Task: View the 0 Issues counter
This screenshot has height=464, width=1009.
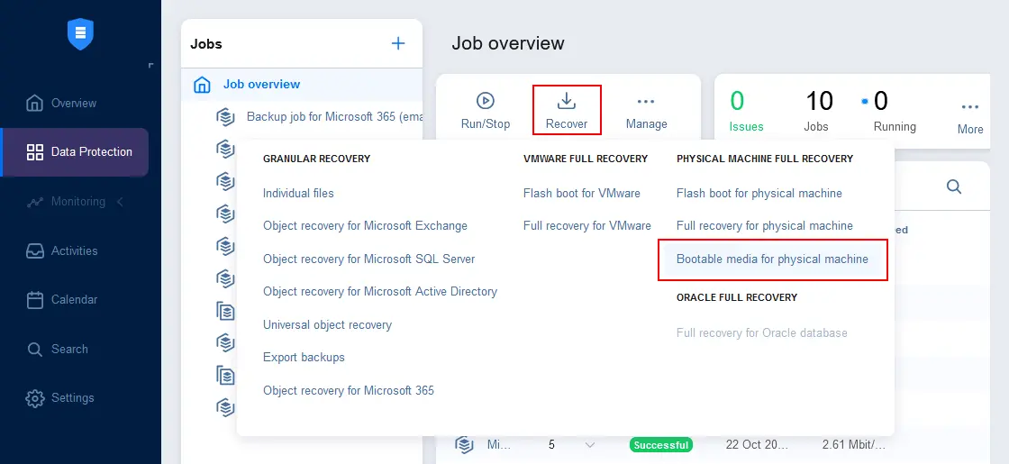Action: pyautogui.click(x=747, y=111)
